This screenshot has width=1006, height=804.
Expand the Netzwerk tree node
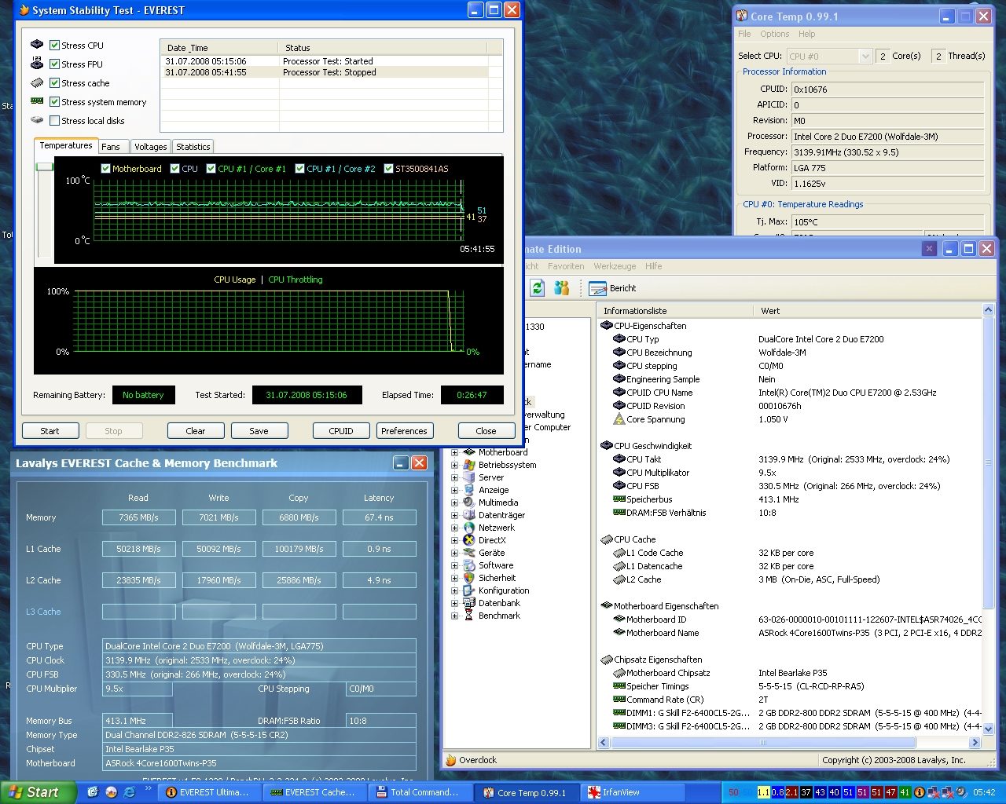tap(454, 528)
